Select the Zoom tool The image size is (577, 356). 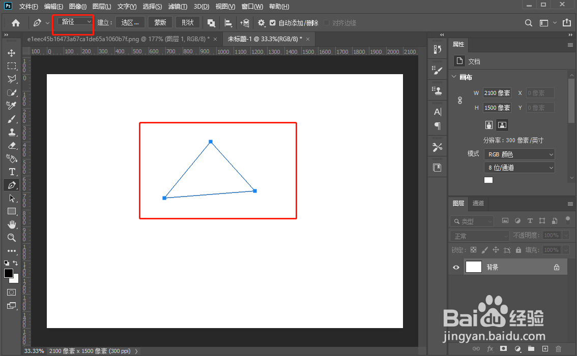[11, 238]
